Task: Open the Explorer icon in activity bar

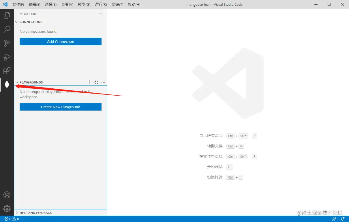Action: [x=7, y=15]
